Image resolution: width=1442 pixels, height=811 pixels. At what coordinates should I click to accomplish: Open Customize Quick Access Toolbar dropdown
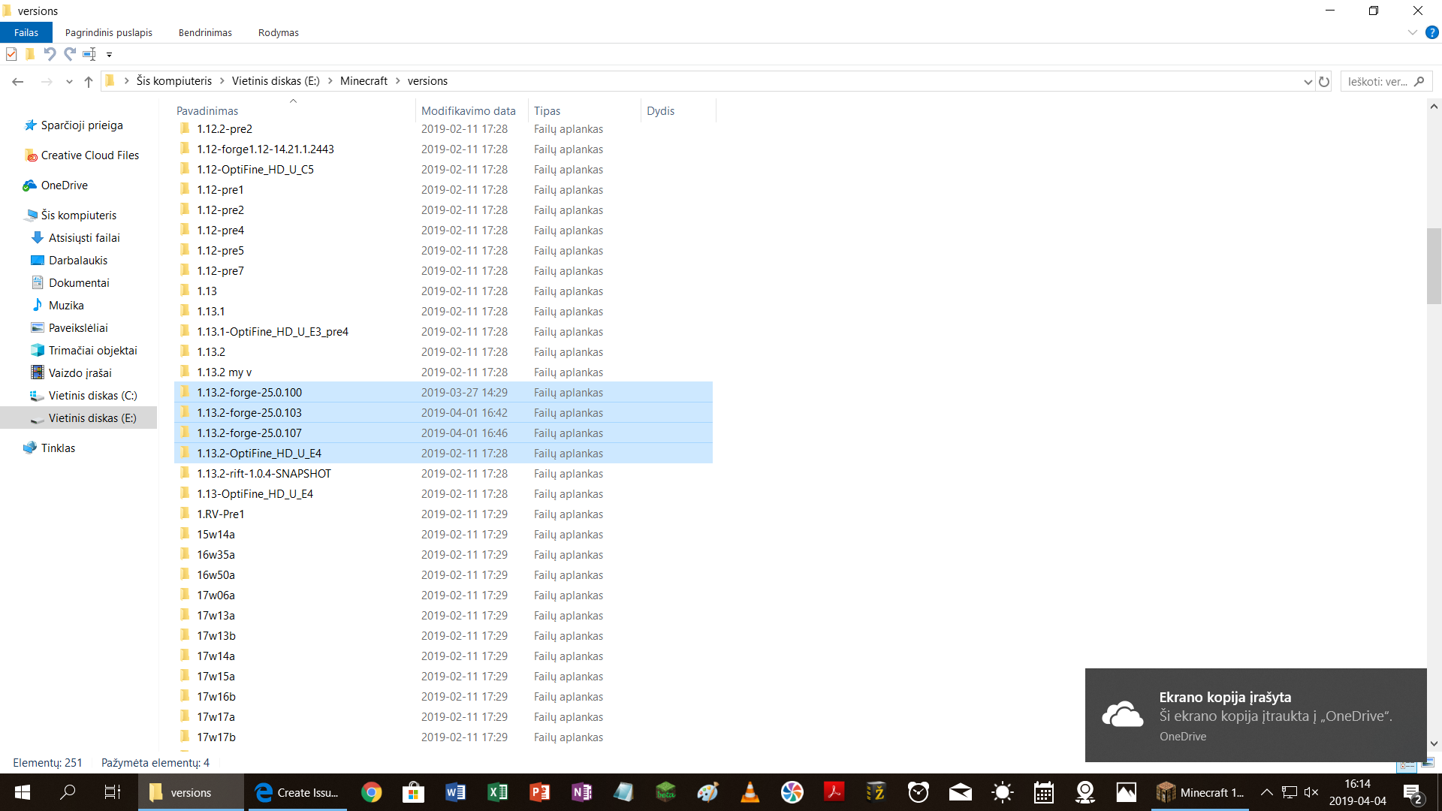pyautogui.click(x=109, y=54)
